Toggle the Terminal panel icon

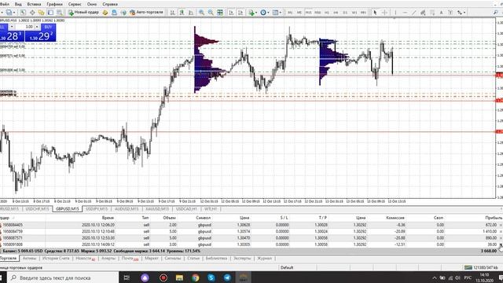pos(50,13)
